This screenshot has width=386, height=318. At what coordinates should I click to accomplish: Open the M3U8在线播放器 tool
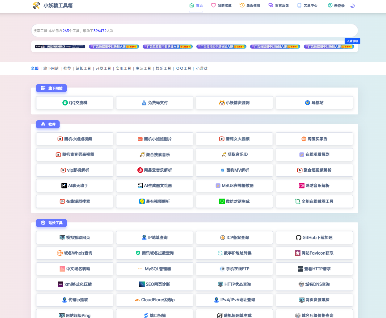pyautogui.click(x=234, y=186)
